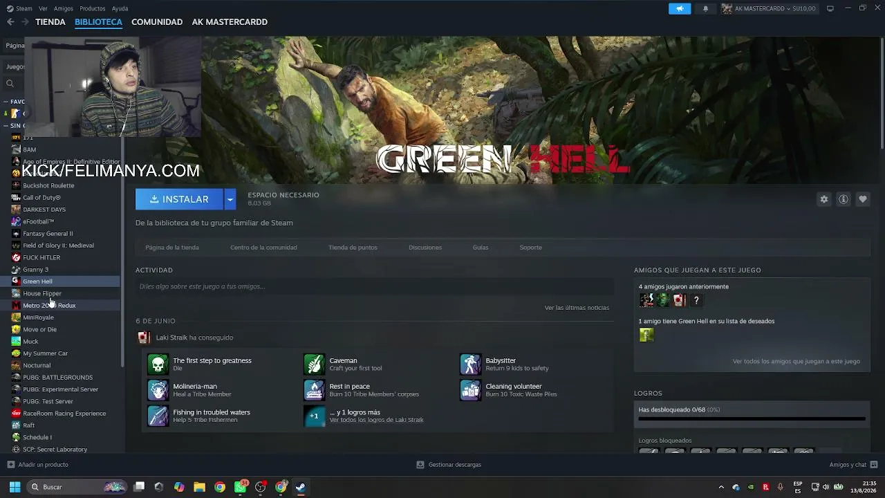This screenshot has width=885, height=498.
Task: Open Página de la tienda link
Action: 172,248
